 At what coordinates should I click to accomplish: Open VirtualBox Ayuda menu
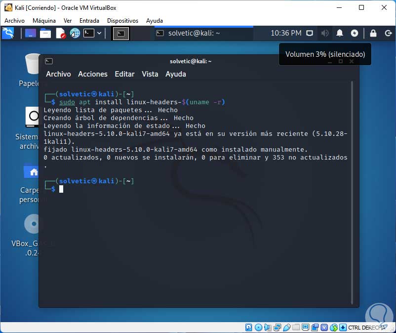pyautogui.click(x=155, y=21)
